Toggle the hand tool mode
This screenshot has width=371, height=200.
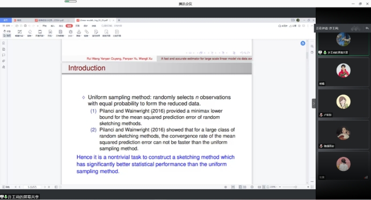coord(7,31)
